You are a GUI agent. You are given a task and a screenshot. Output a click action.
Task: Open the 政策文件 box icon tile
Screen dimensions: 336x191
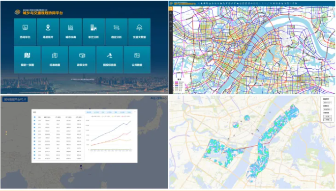(82, 60)
